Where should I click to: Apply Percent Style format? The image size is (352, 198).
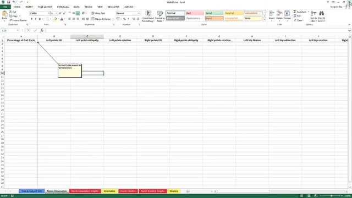pos(124,19)
